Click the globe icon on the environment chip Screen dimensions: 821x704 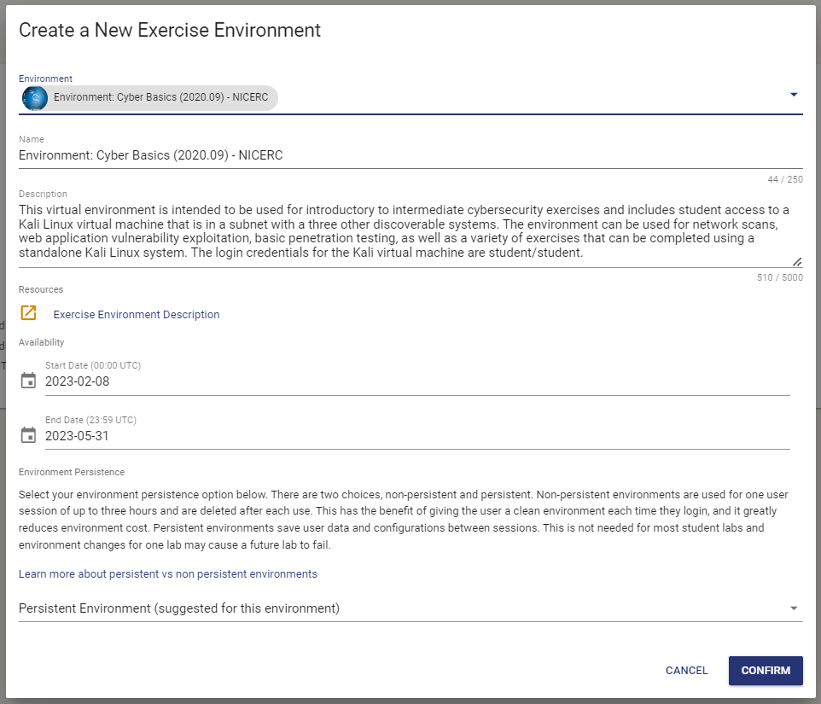click(34, 97)
